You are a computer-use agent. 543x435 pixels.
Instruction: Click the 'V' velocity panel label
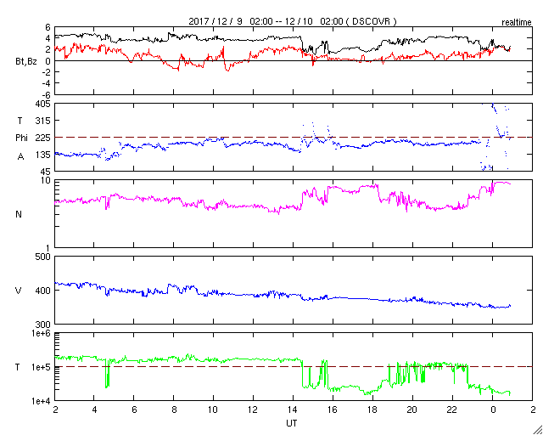19,291
